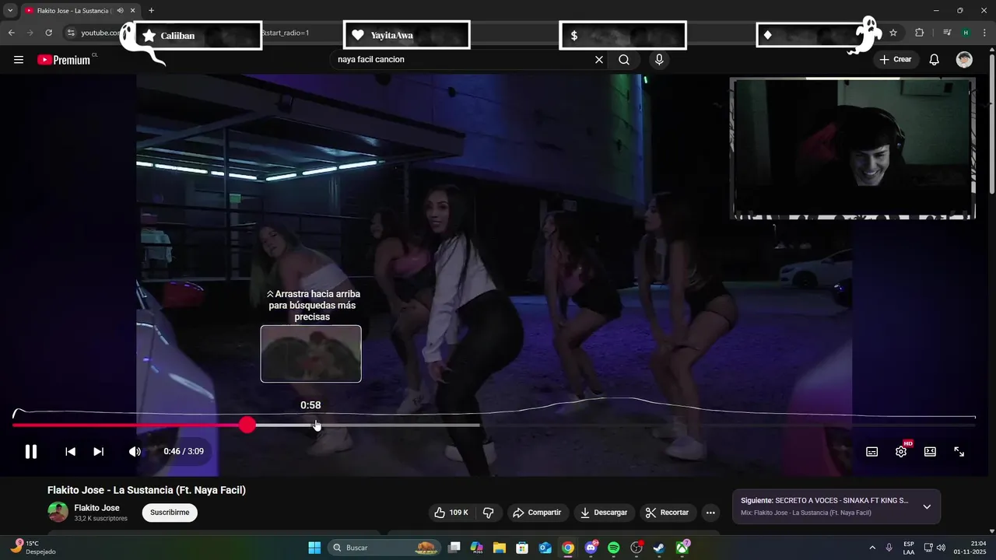Image resolution: width=996 pixels, height=560 pixels.
Task: Expand the Siguiente mix playlist panel
Action: tap(927, 506)
